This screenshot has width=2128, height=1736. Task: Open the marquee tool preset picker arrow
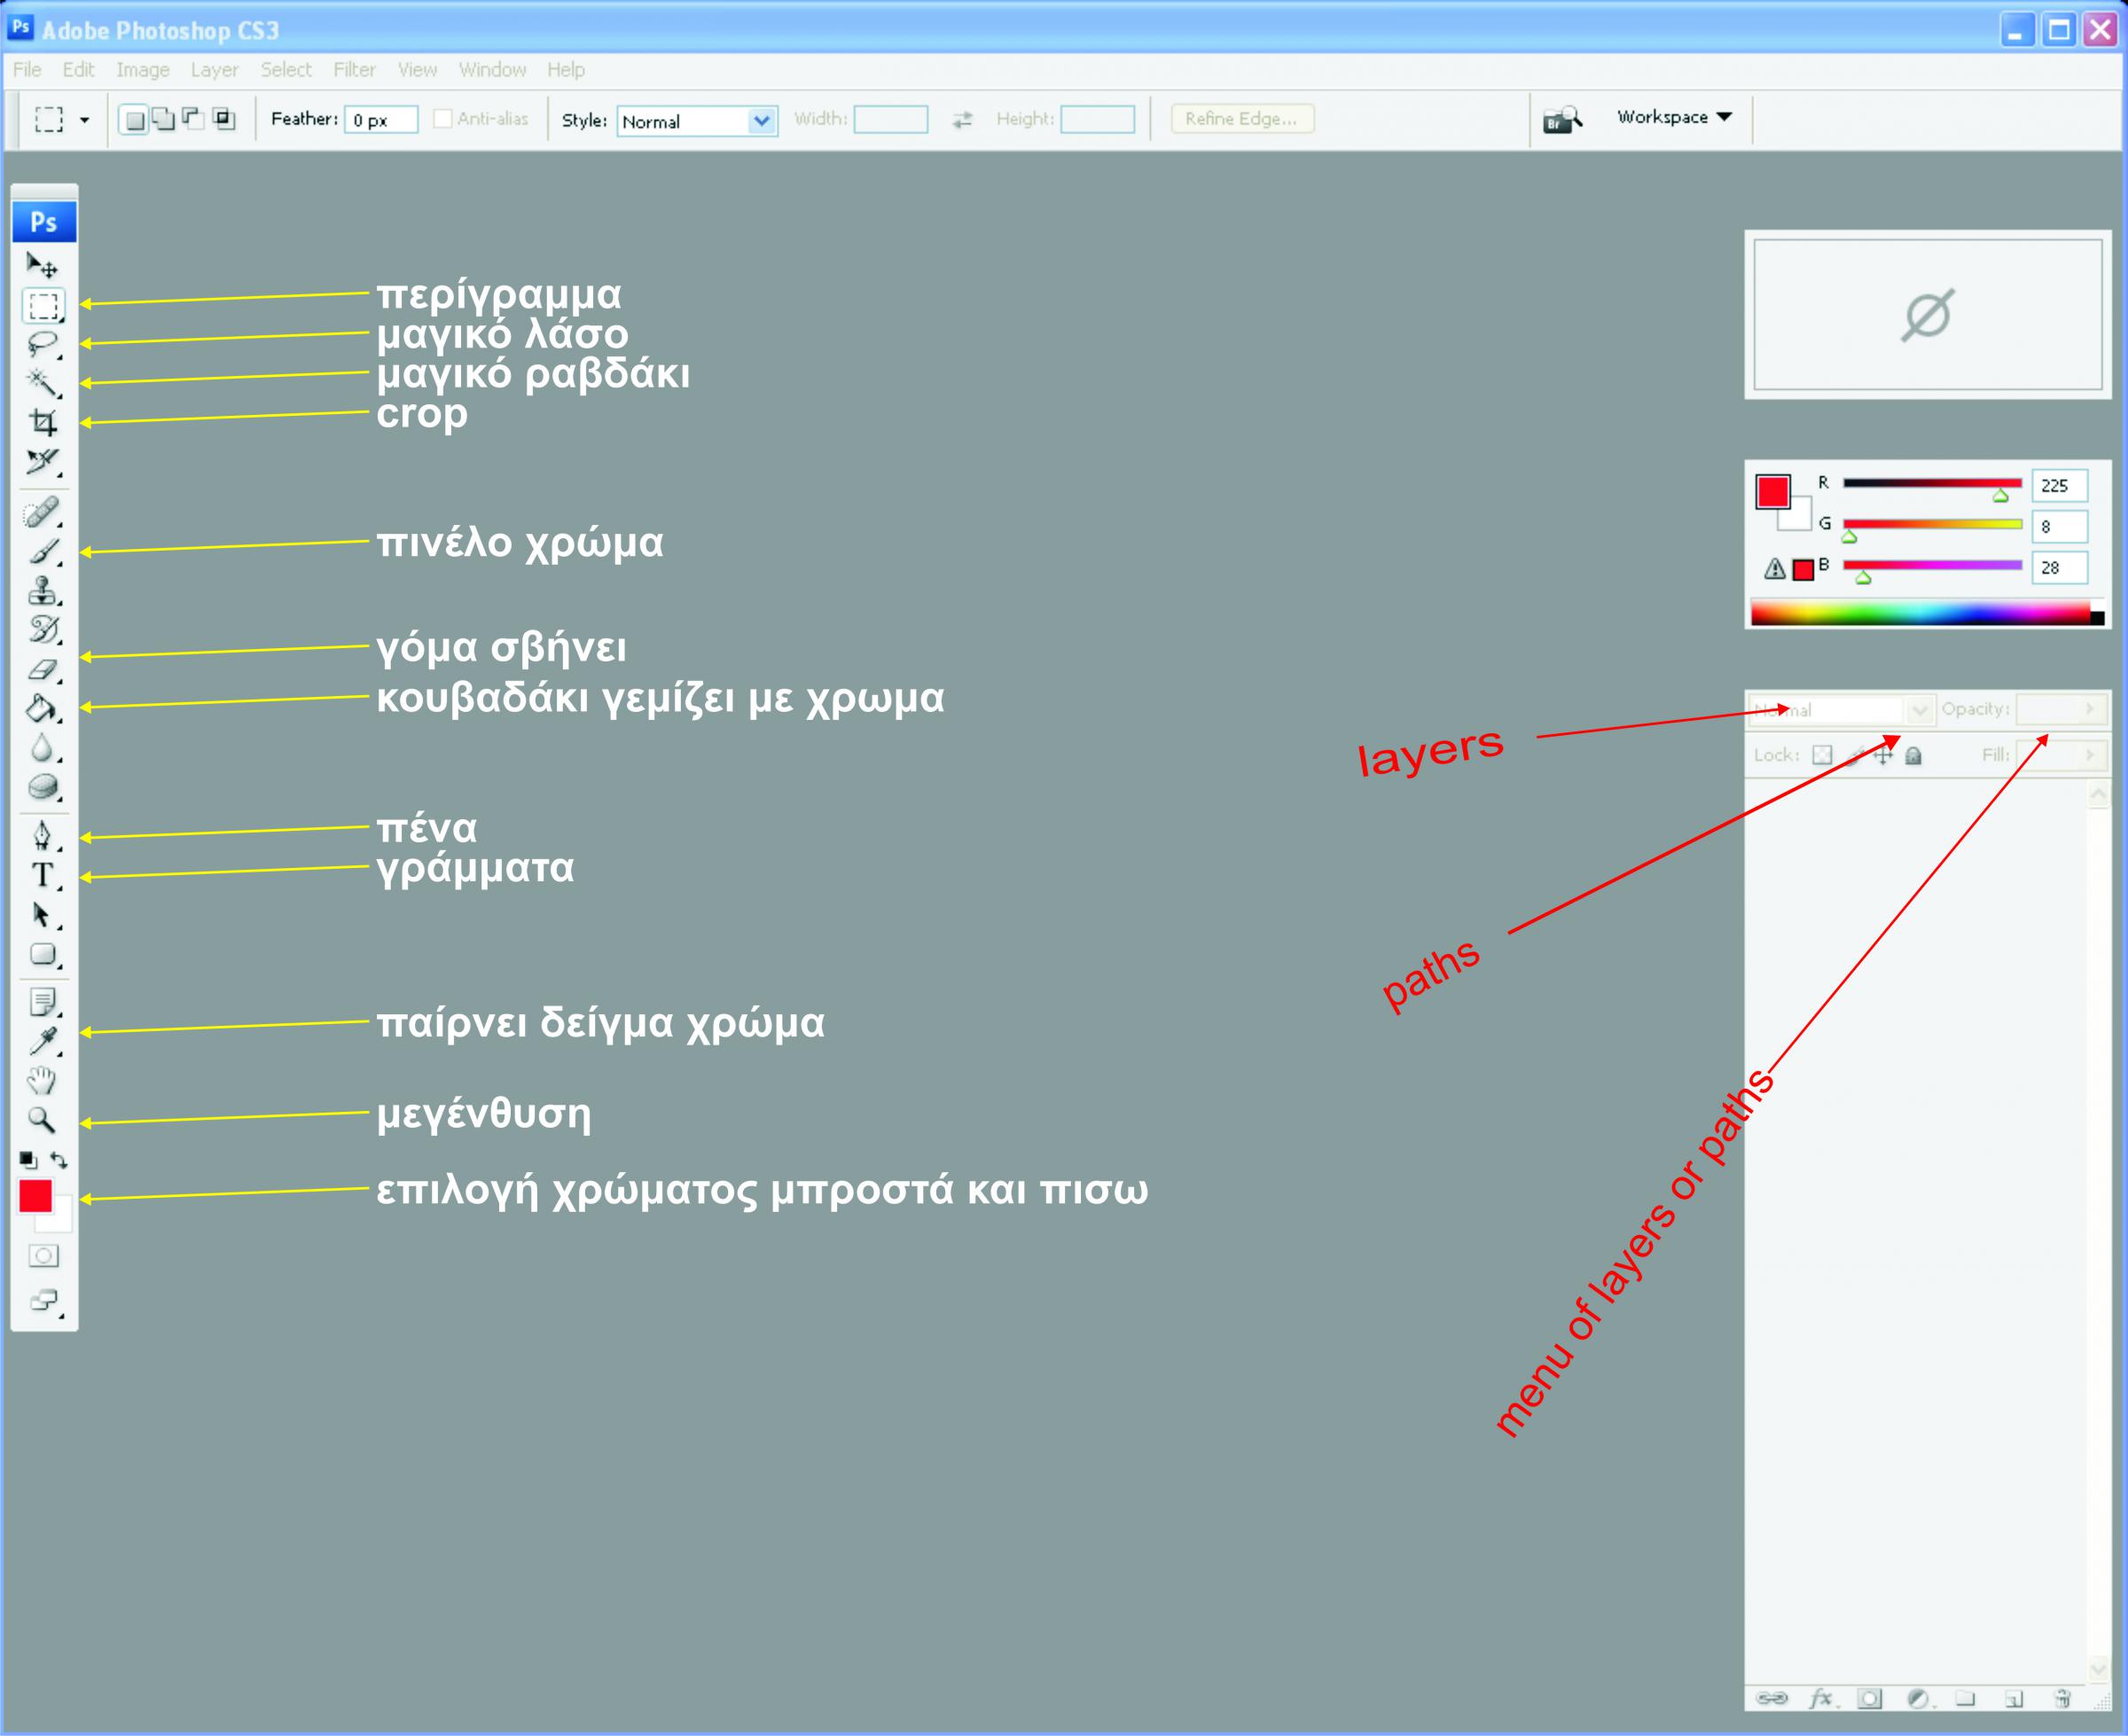[x=84, y=120]
